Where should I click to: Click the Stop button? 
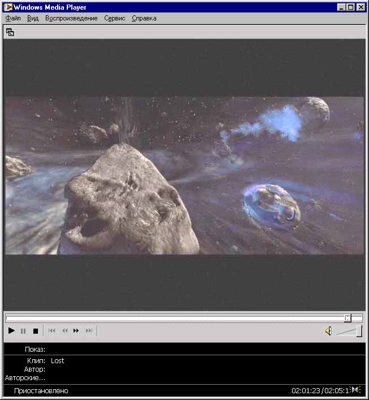(x=36, y=331)
